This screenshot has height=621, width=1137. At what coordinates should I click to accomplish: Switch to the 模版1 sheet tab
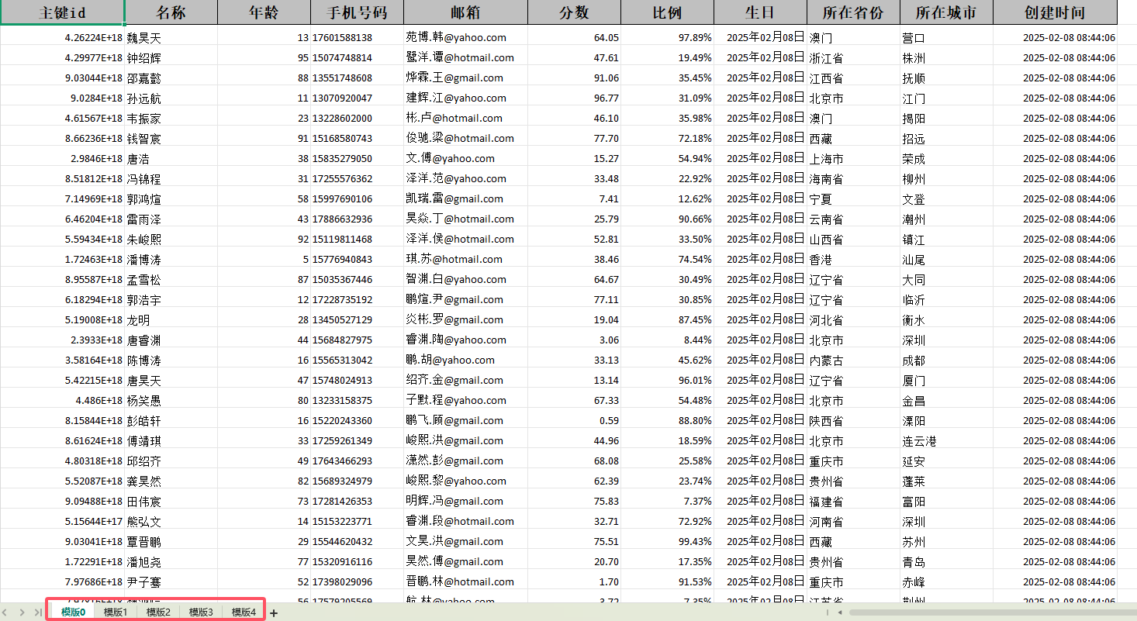(x=116, y=612)
